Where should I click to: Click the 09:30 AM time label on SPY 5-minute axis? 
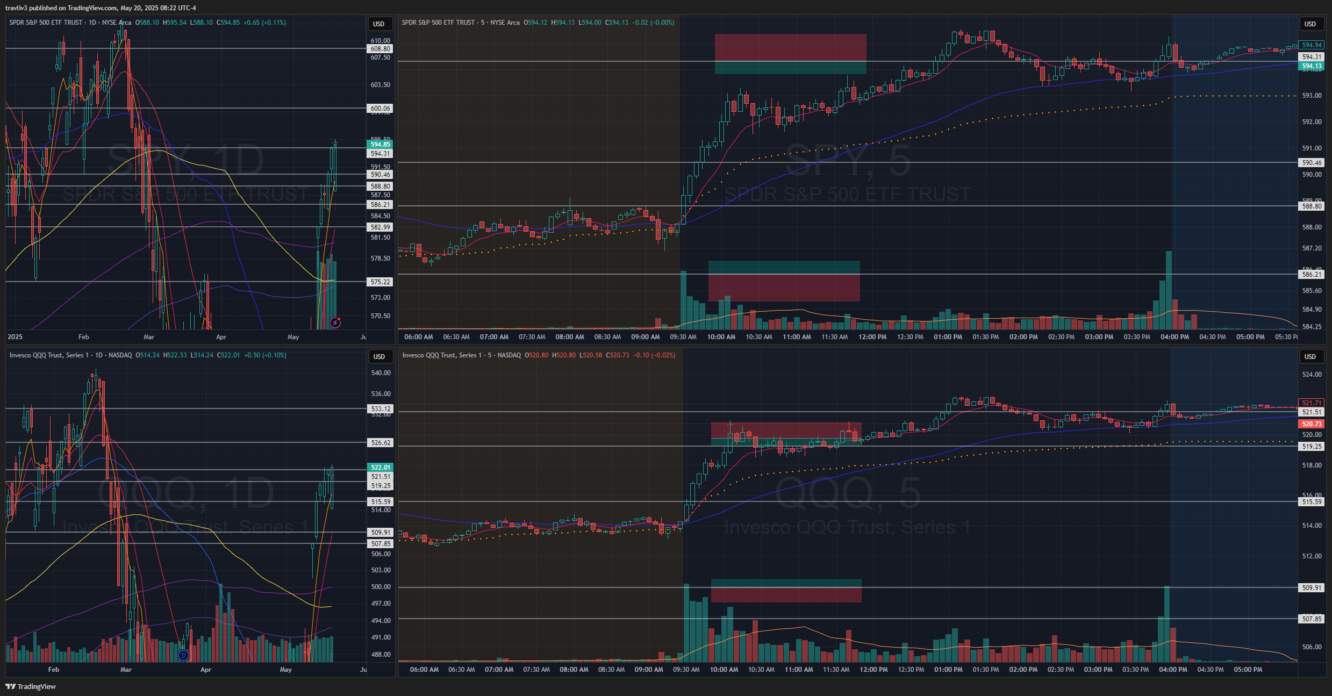pos(683,337)
